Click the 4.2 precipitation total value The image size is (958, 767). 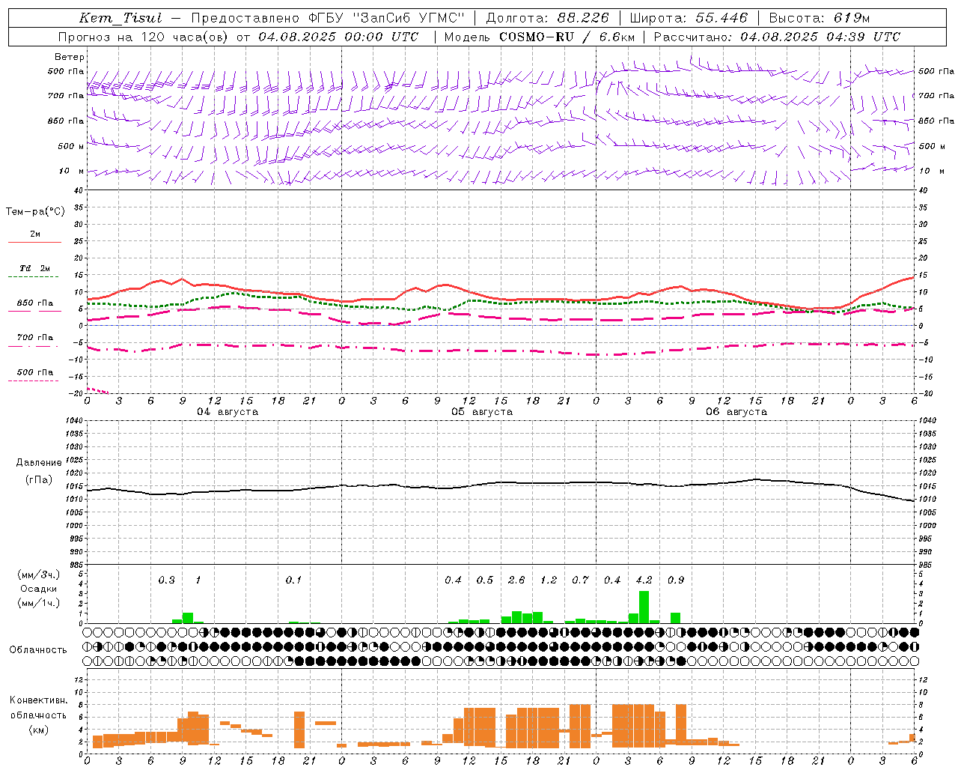pyautogui.click(x=644, y=580)
